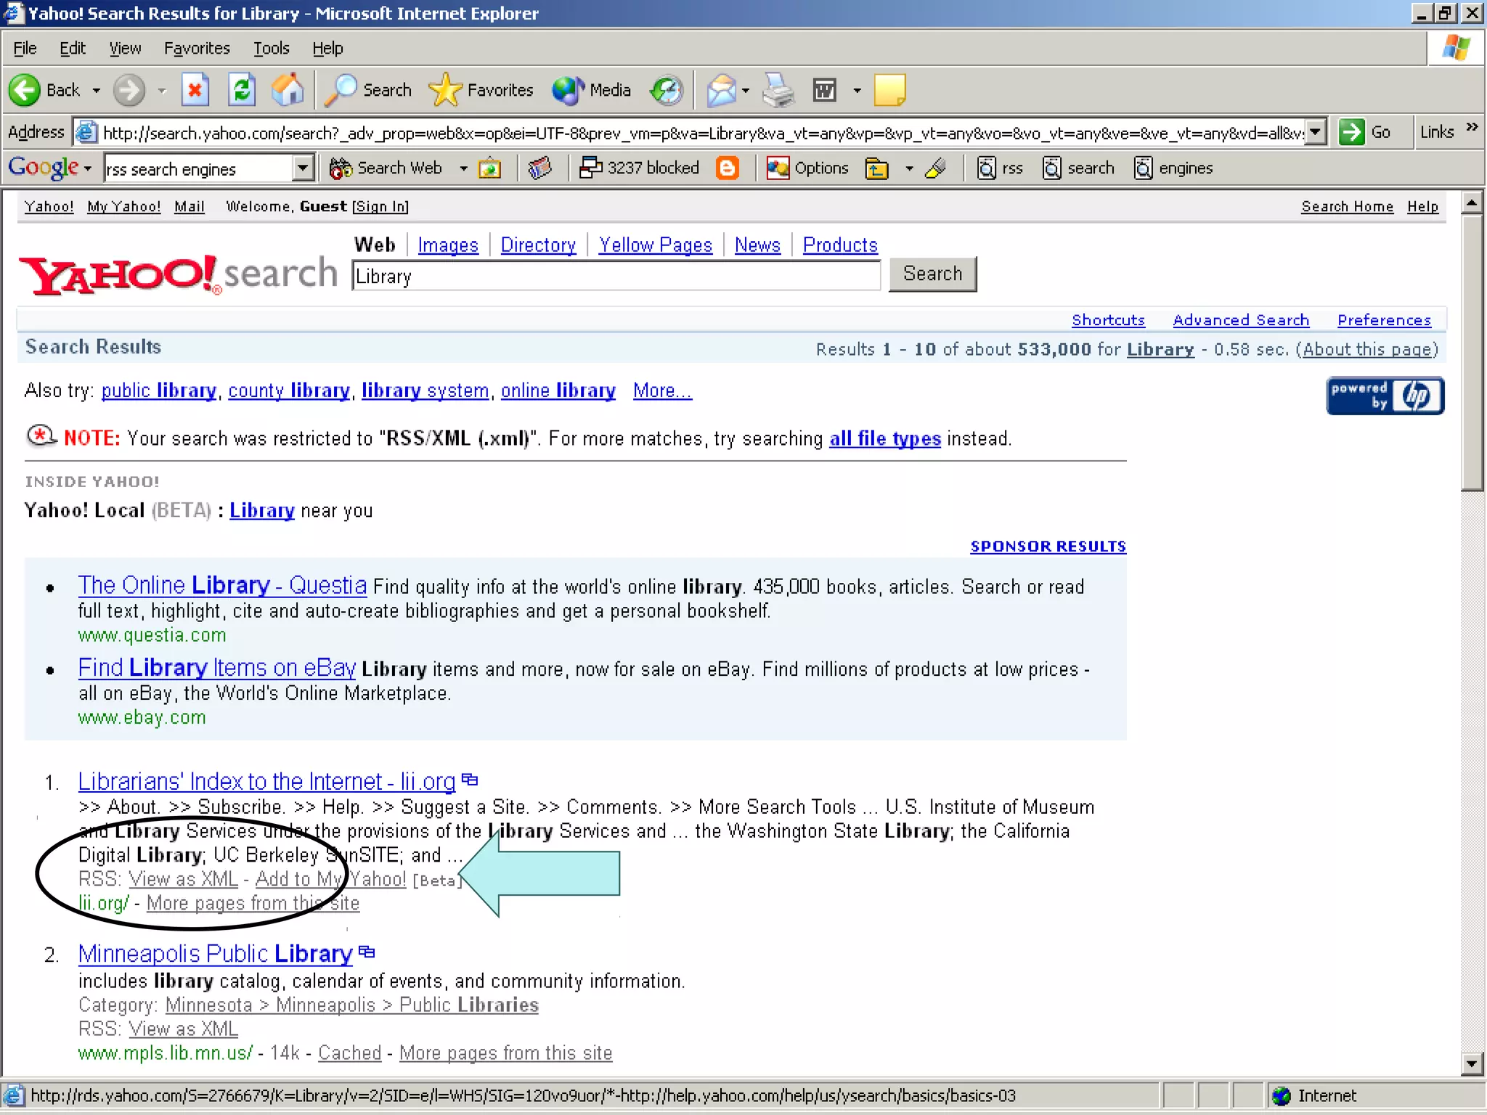Expand the Address bar dropdown
Screen dimensions: 1487x1115
tap(1316, 133)
